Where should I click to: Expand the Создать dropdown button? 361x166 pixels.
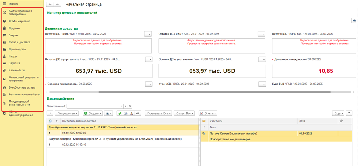[x=93, y=113]
